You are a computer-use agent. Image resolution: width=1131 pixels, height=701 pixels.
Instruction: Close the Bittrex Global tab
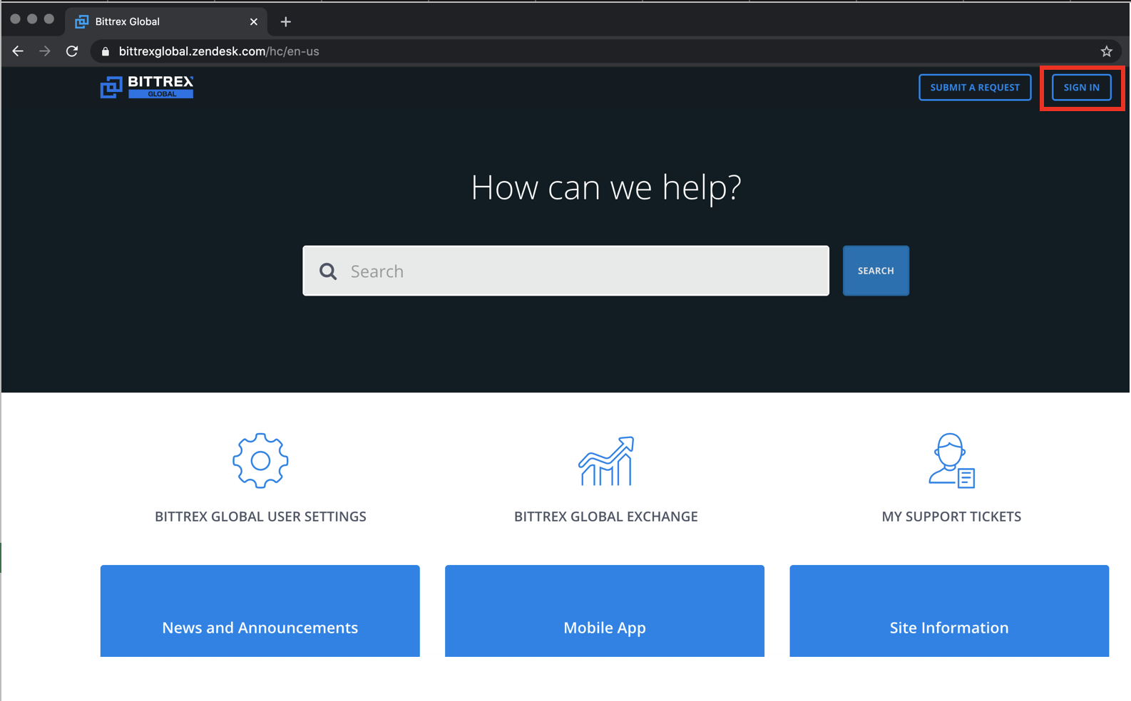pyautogui.click(x=254, y=21)
